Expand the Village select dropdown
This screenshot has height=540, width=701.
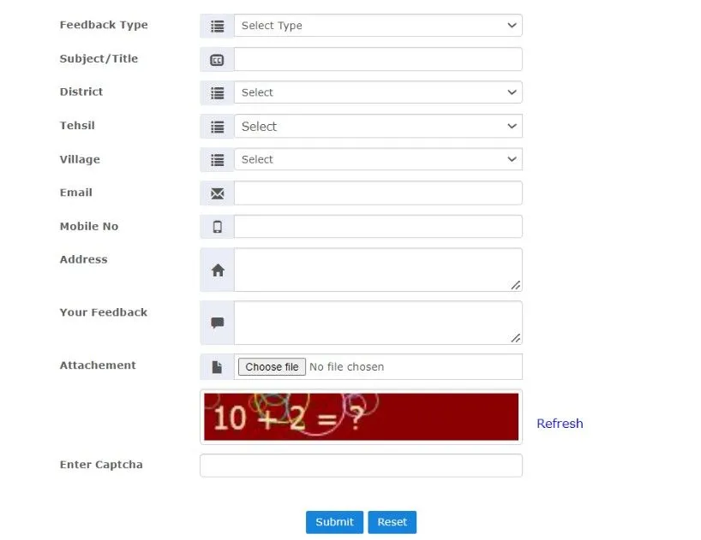pos(378,159)
